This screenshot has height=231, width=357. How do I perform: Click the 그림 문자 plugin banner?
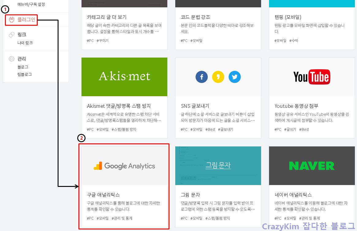pyautogui.click(x=218, y=166)
